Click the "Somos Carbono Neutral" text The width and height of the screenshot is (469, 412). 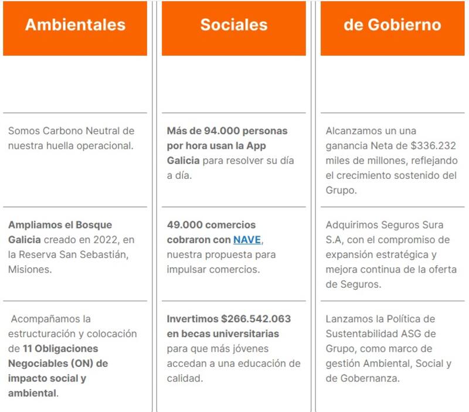pyautogui.click(x=71, y=130)
